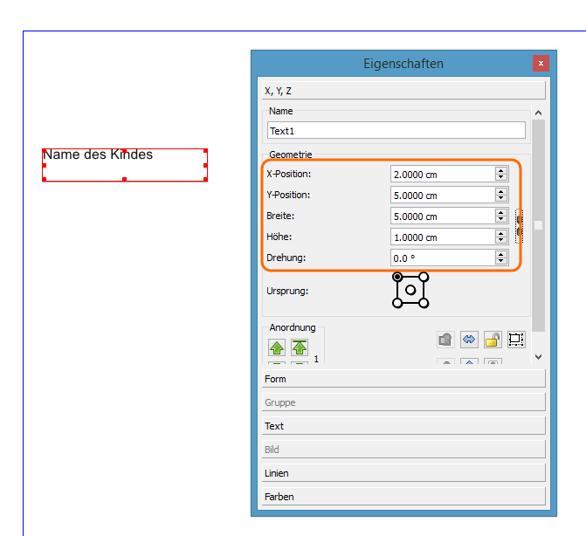
Task: Increase X-Position with the up stepper
Action: pyautogui.click(x=501, y=170)
